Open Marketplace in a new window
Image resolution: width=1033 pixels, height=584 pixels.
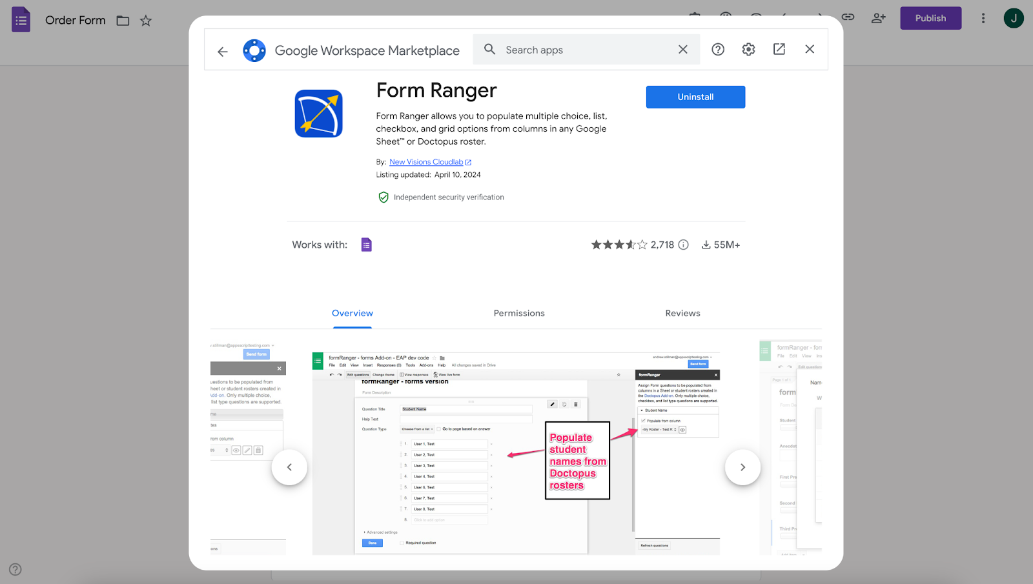pos(779,49)
